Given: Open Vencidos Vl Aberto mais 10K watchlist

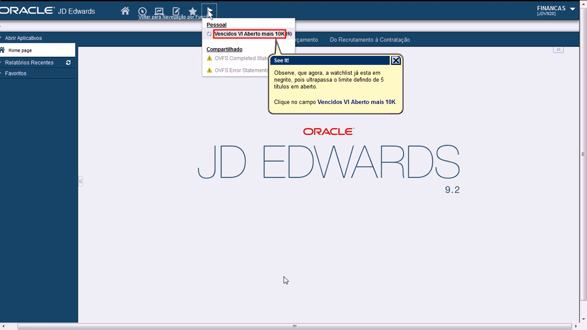Looking at the screenshot, I should 249,34.
